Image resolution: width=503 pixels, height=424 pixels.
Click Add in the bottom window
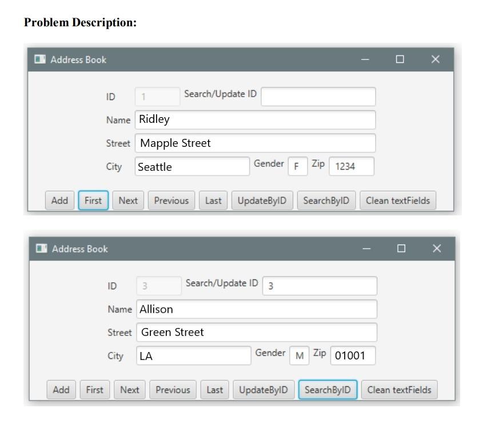click(59, 390)
